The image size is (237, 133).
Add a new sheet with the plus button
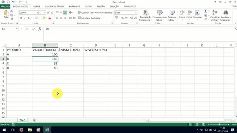pyautogui.click(x=34, y=120)
